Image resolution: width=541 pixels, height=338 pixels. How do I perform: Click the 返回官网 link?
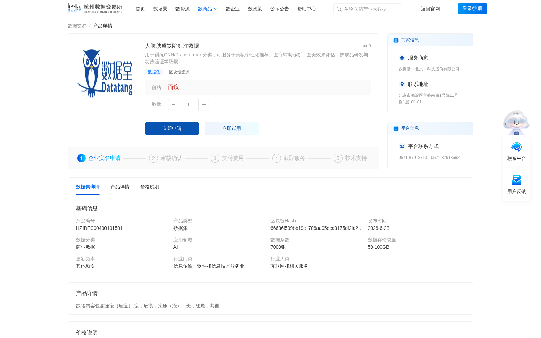click(x=430, y=9)
